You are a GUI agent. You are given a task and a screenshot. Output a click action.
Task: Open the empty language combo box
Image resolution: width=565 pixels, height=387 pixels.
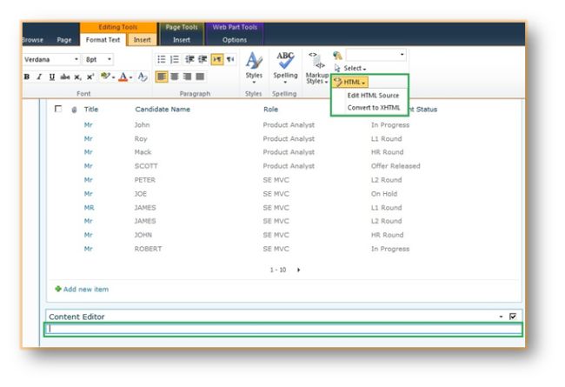point(376,55)
